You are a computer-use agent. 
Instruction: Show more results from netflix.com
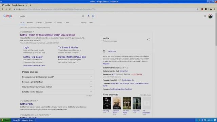coord(34,65)
